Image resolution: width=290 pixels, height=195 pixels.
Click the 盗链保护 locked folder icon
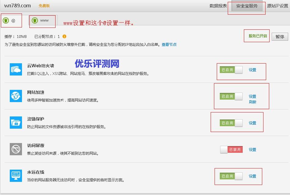(16, 123)
